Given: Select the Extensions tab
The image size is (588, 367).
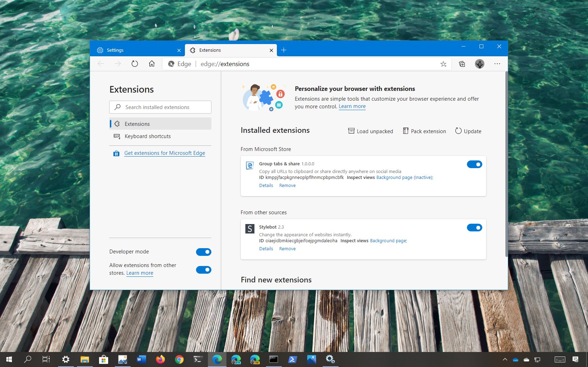Looking at the screenshot, I should pyautogui.click(x=231, y=50).
